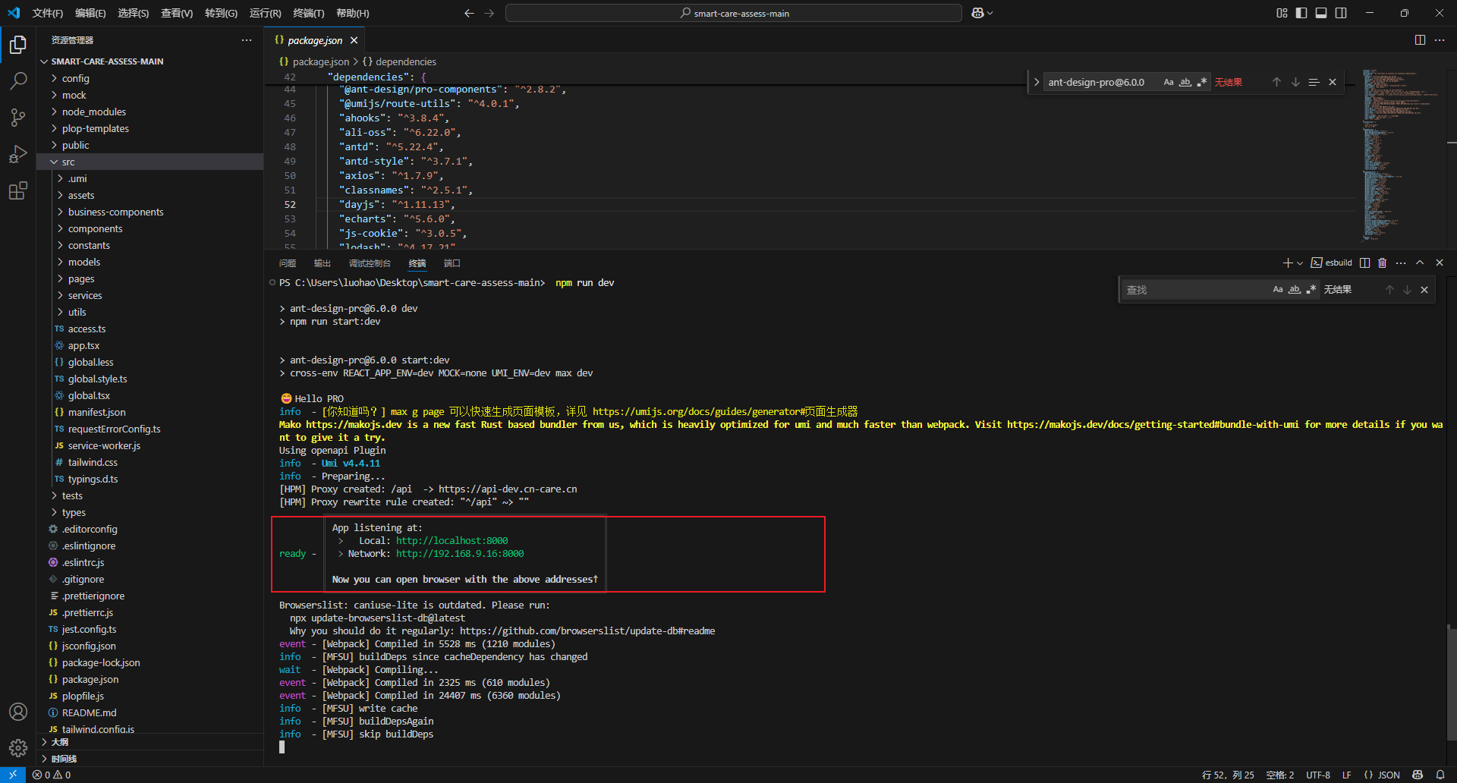Image resolution: width=1457 pixels, height=783 pixels.
Task: Switch to the 输出 panel tab
Action: pos(322,263)
